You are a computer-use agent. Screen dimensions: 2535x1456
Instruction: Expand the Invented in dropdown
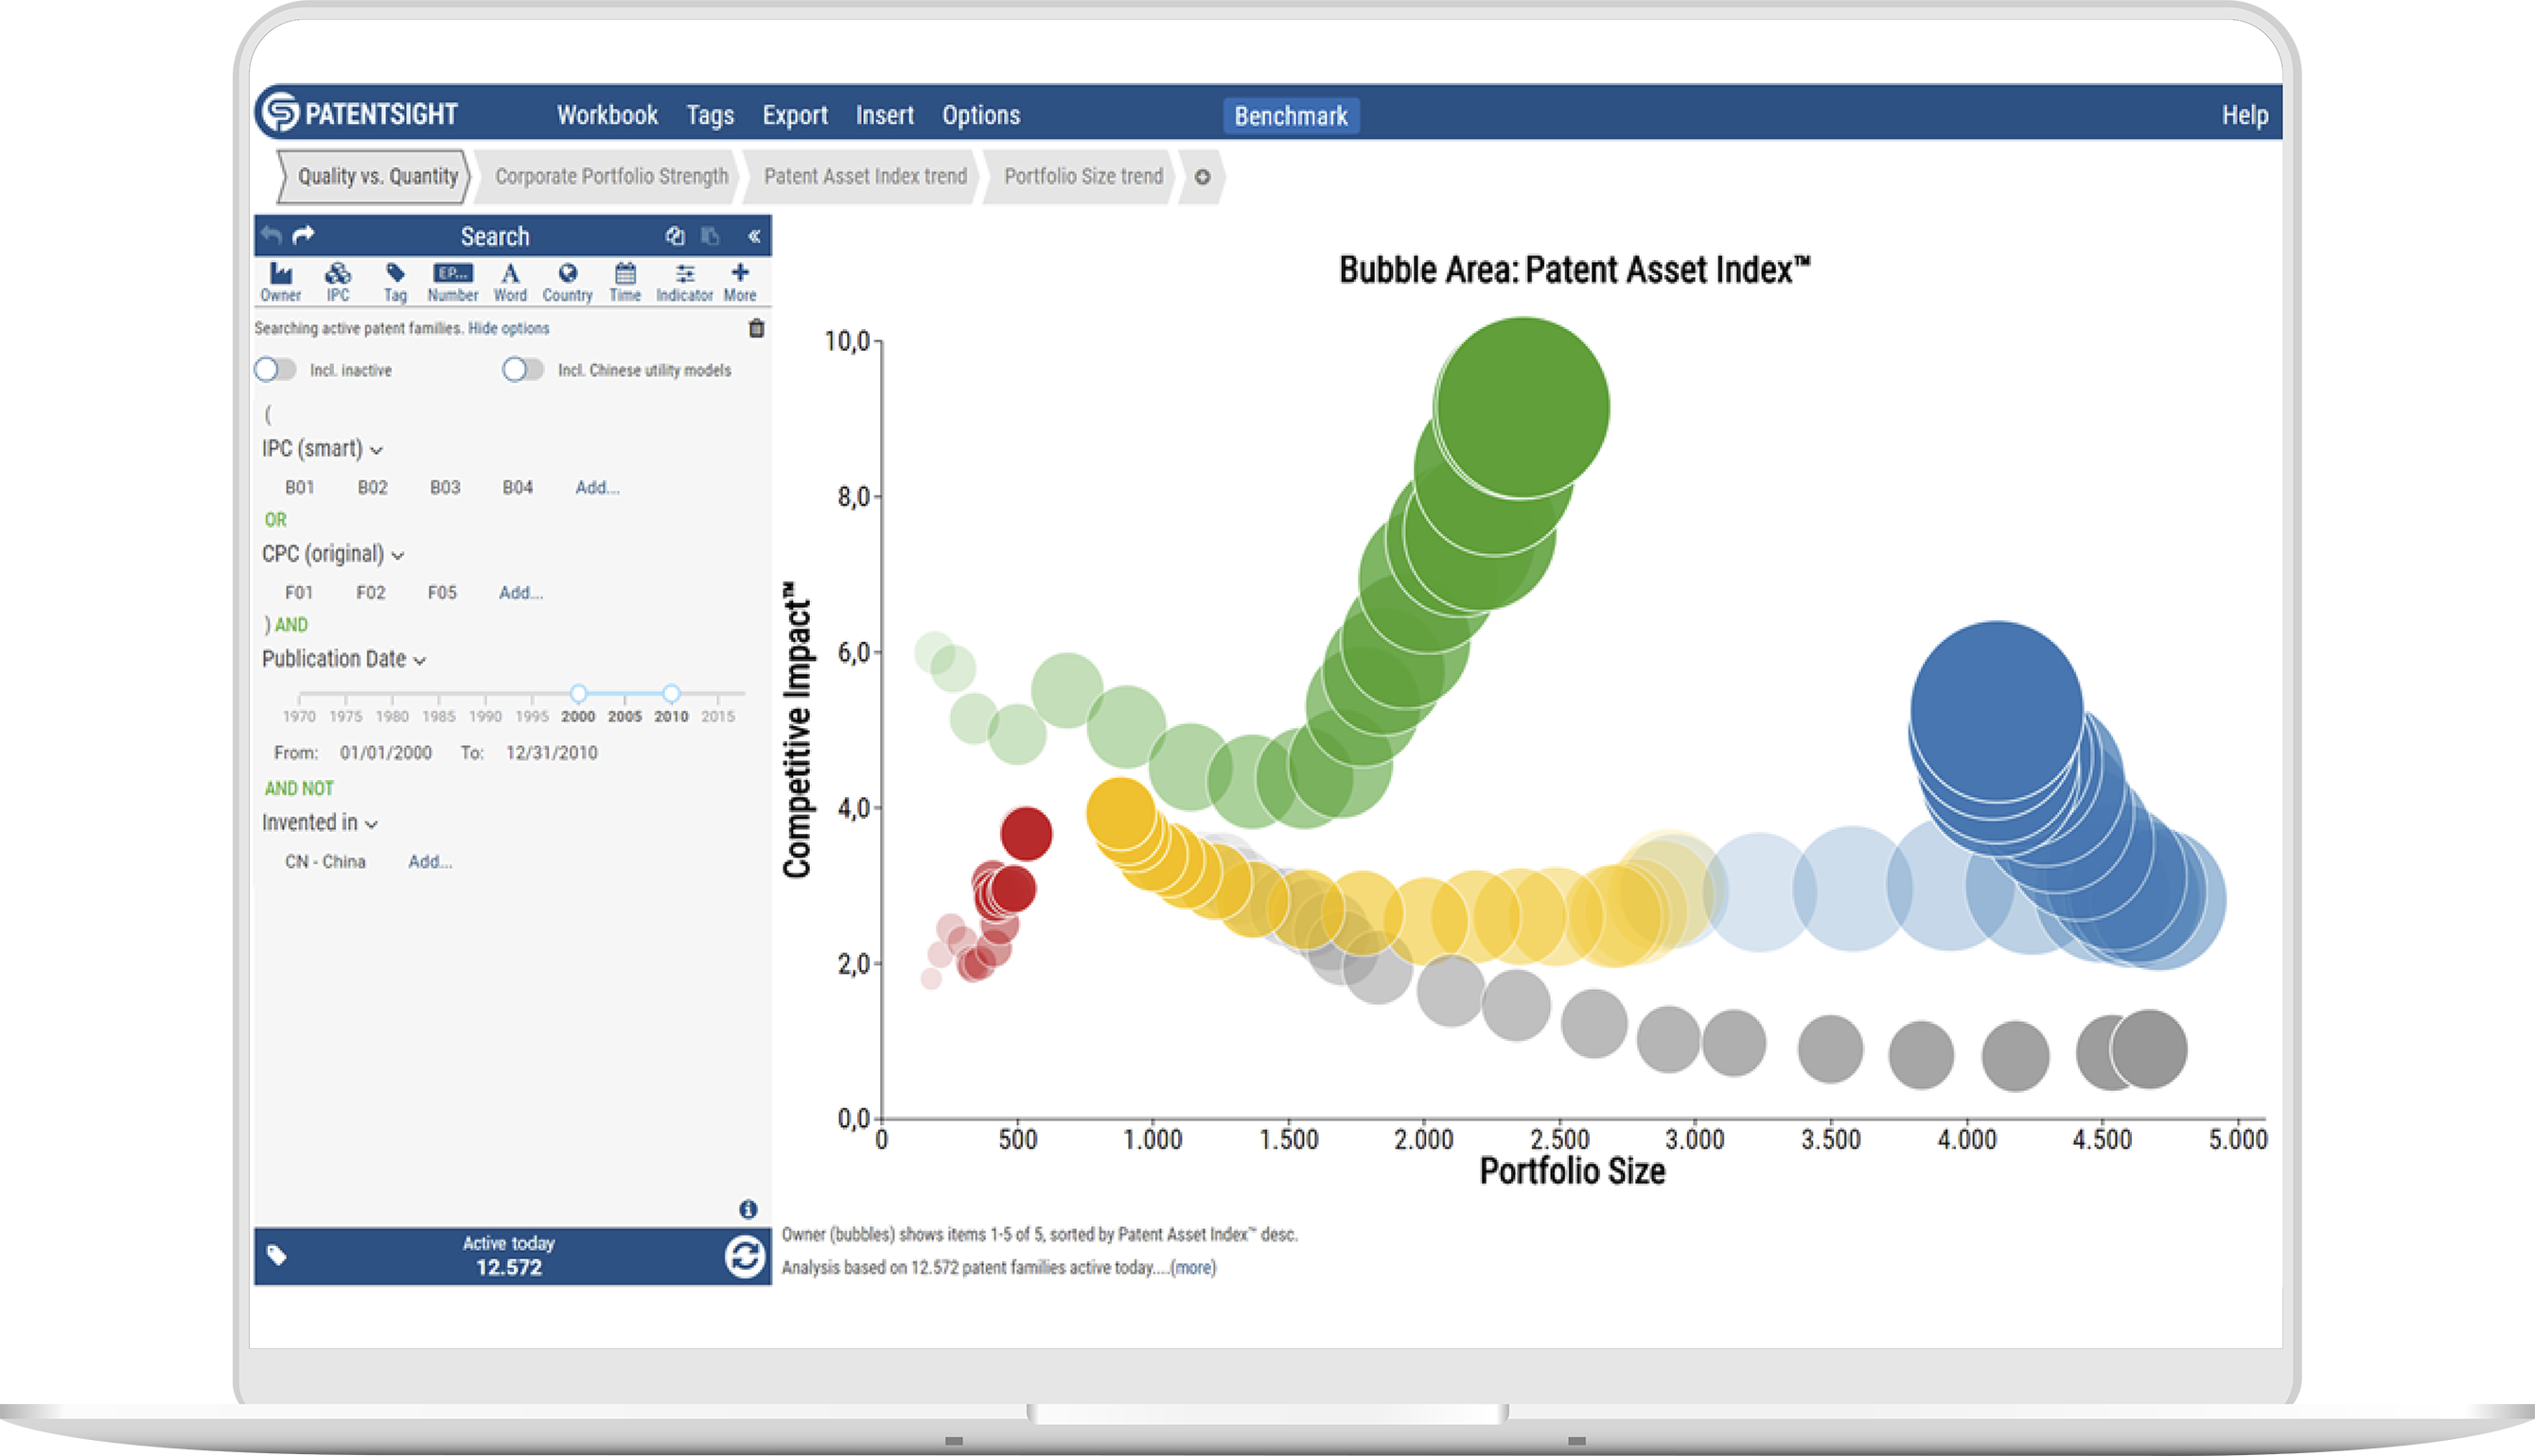pos(370,823)
